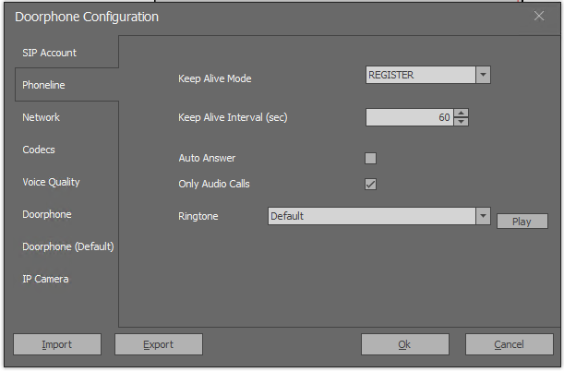Click the Import button
This screenshot has width=564, height=372.
[x=57, y=344]
